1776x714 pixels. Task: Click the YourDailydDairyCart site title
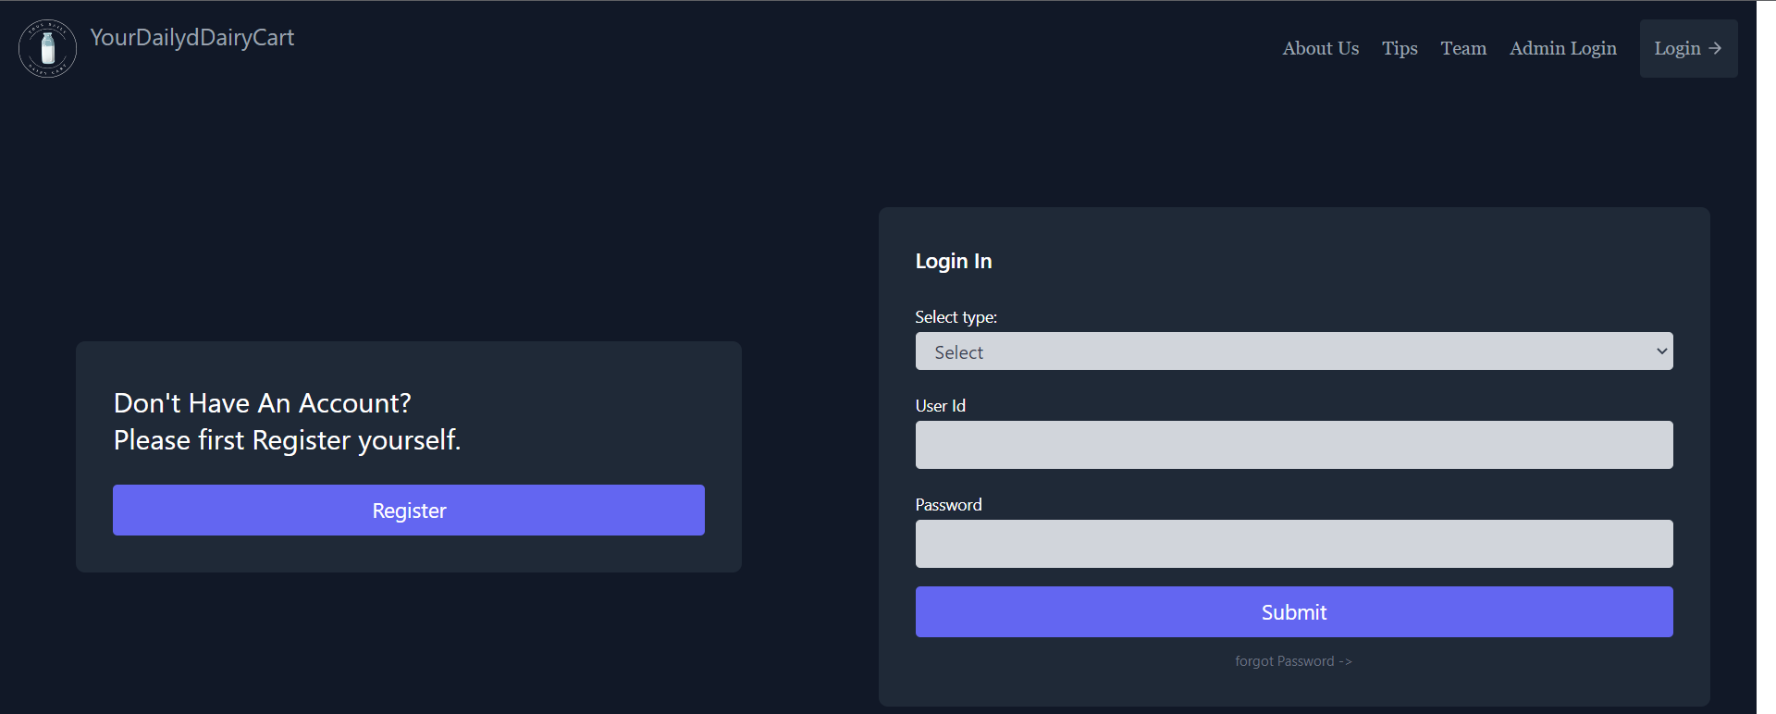pos(191,37)
